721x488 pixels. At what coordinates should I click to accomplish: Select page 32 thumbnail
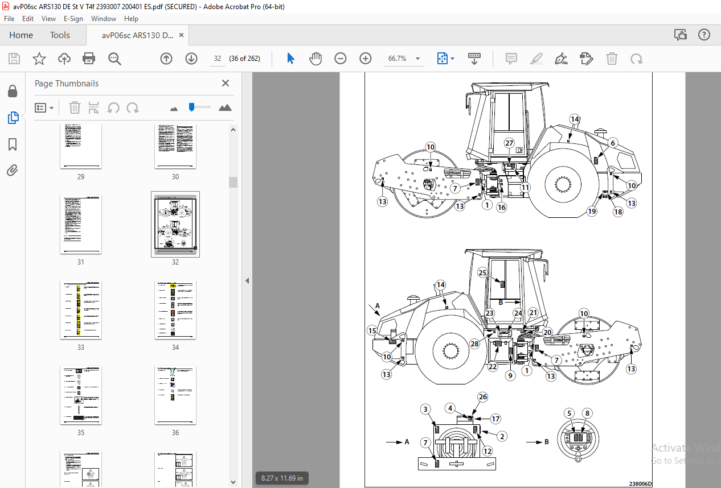pos(175,225)
